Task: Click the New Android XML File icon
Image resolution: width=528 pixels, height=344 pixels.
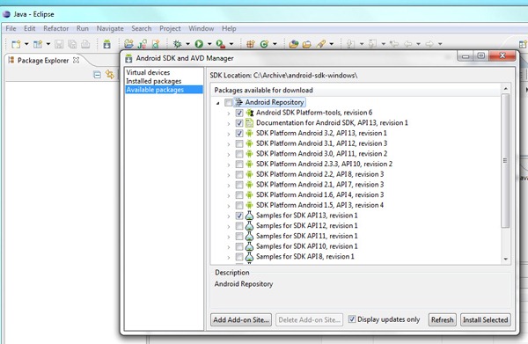Action: (156, 44)
